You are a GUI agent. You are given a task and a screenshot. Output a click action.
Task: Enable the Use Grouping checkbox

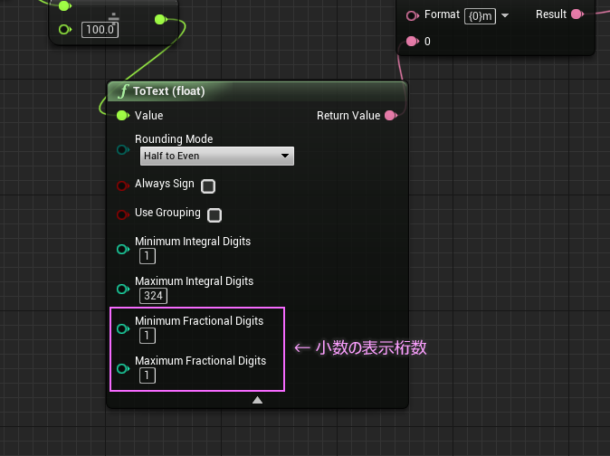pos(214,215)
